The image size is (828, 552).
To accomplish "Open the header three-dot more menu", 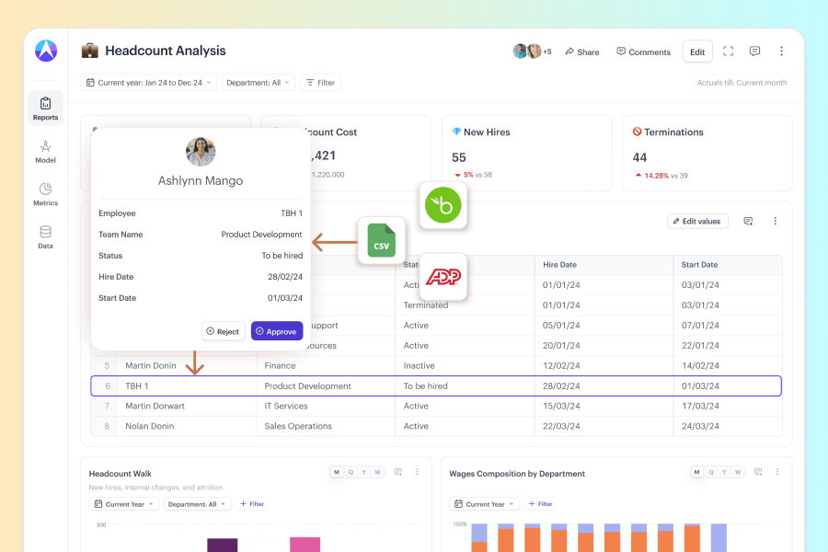I will (781, 52).
